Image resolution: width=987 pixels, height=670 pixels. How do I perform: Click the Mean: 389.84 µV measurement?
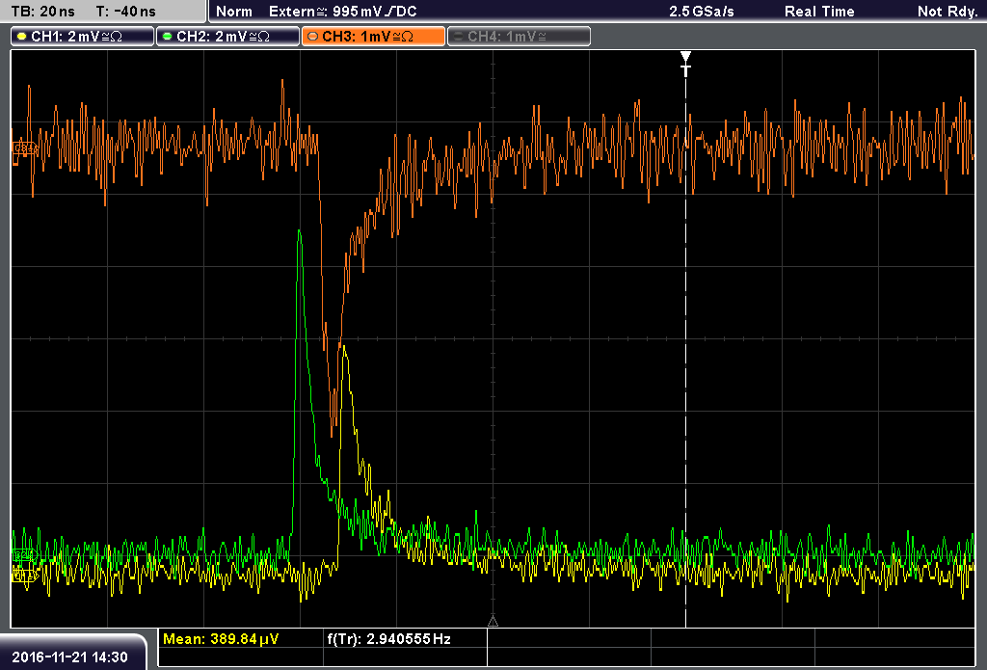tap(221, 639)
